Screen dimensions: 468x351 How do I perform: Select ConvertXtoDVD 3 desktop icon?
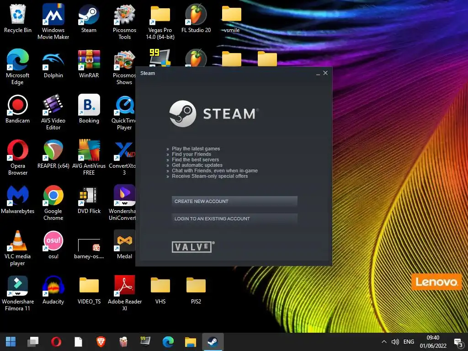click(x=122, y=158)
